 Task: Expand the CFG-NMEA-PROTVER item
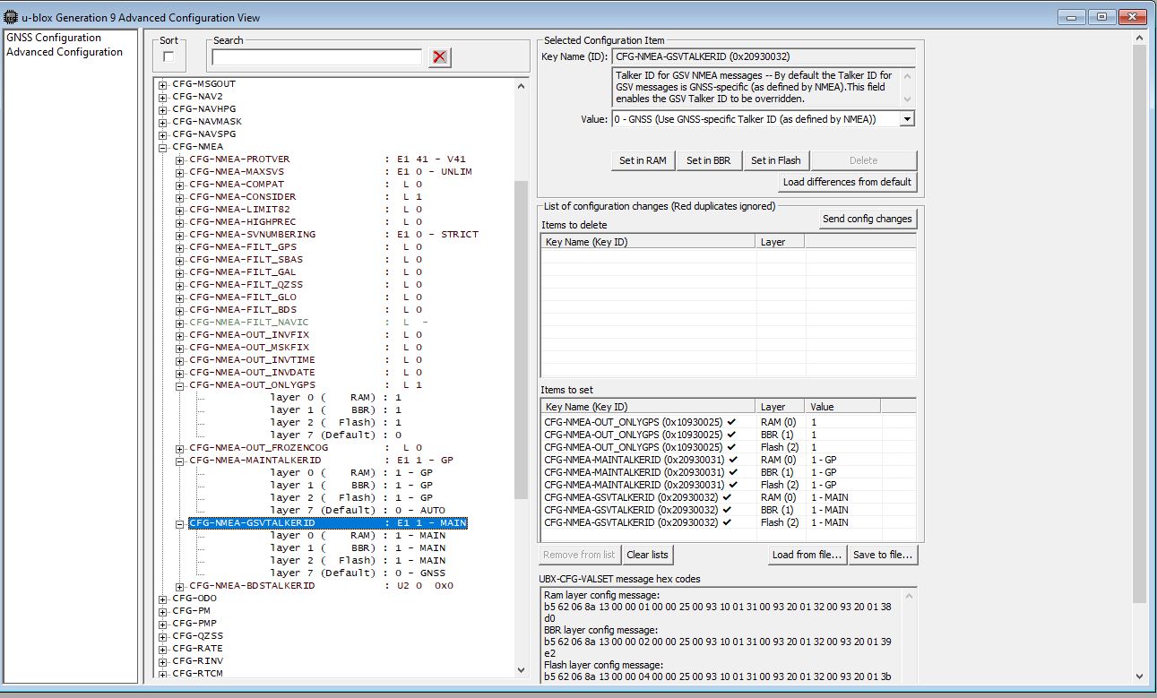(180, 159)
